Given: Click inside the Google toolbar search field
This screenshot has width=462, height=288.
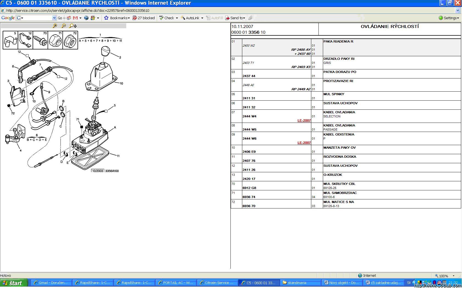Looking at the screenshot, I should (x=36, y=18).
